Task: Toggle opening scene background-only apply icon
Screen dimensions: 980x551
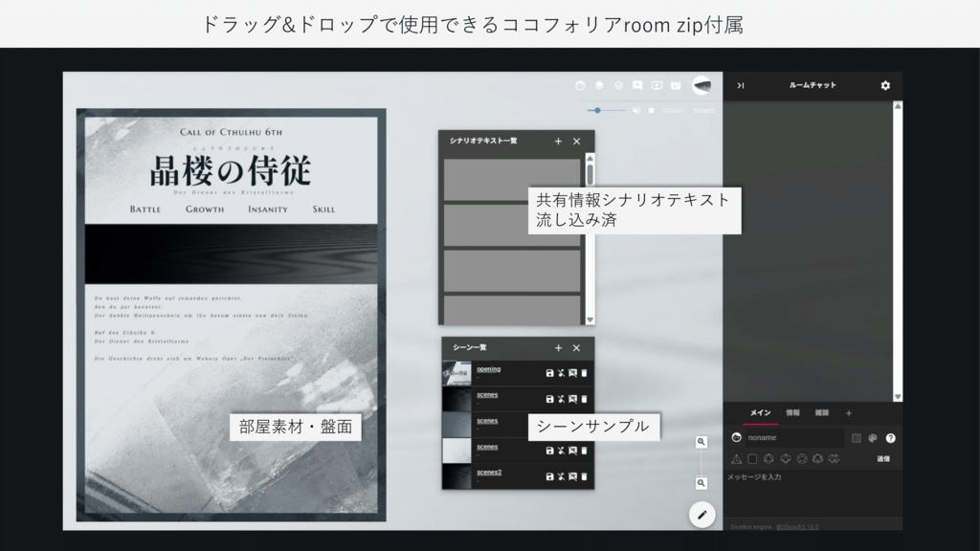Action: [561, 373]
